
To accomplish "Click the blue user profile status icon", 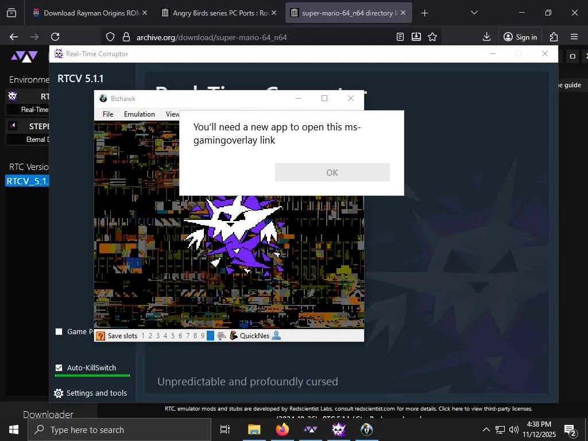I will pyautogui.click(x=276, y=335).
